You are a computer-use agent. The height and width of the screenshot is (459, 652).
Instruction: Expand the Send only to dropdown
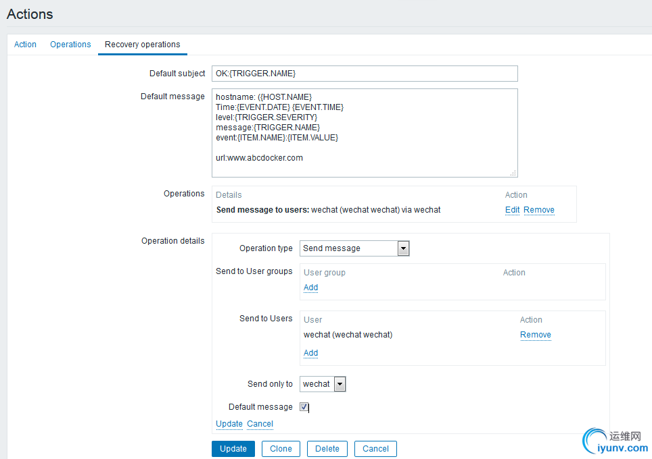click(323, 384)
